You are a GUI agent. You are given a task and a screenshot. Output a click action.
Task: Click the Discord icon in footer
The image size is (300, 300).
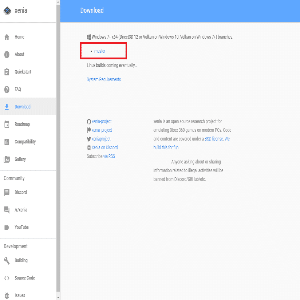(89, 148)
